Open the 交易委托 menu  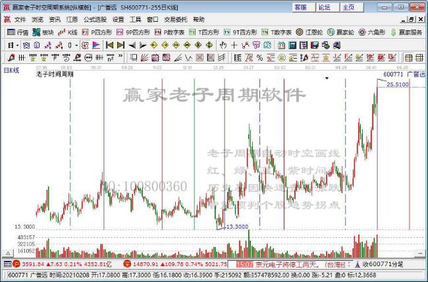tap(176, 20)
